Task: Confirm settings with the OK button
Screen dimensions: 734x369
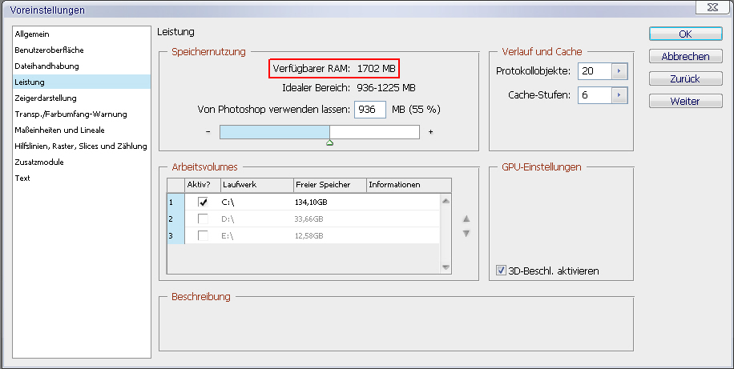Action: pos(684,34)
